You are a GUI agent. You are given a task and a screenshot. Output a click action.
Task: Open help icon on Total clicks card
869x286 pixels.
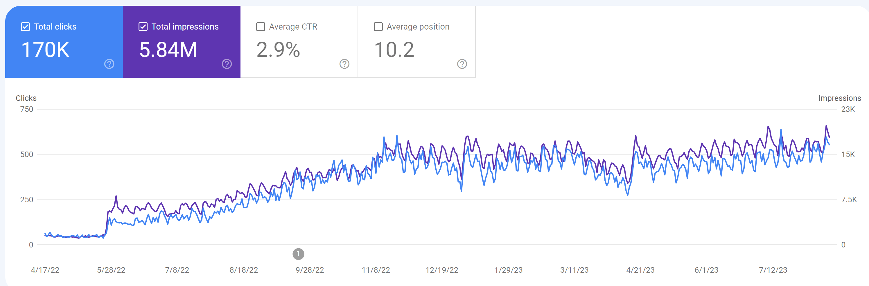pyautogui.click(x=109, y=64)
